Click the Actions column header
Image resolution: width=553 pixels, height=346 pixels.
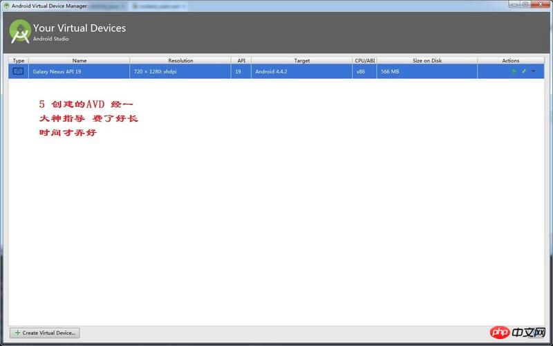tap(510, 61)
